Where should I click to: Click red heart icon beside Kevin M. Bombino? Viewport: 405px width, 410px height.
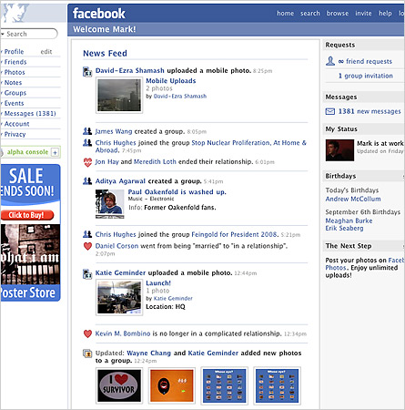click(x=87, y=333)
